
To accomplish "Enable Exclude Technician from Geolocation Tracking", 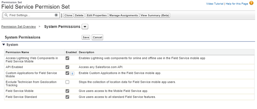I will tap(67, 82).
